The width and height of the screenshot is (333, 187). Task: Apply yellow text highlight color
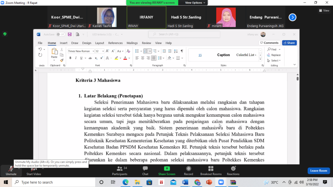coord(116,58)
